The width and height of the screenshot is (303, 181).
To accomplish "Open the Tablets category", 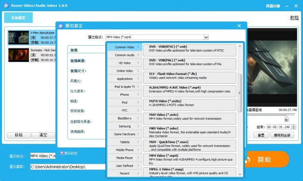I will (124, 142).
